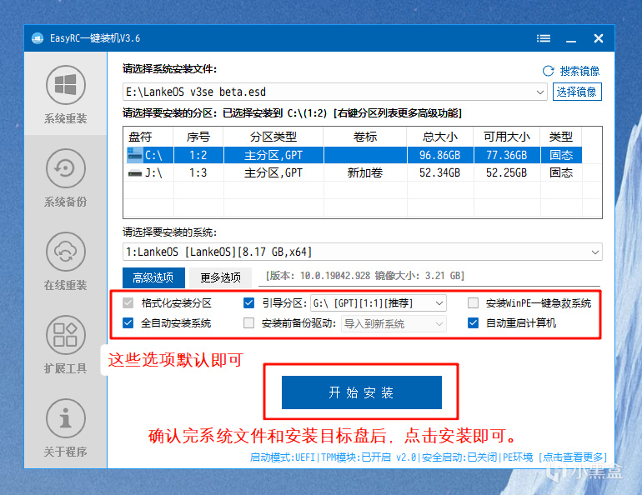The image size is (642, 495).
Task: Open the 系统重装 section icon
Action: pyautogui.click(x=66, y=85)
